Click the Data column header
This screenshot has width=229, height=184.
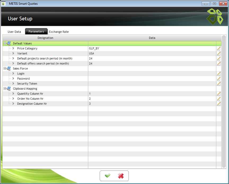(x=152, y=38)
